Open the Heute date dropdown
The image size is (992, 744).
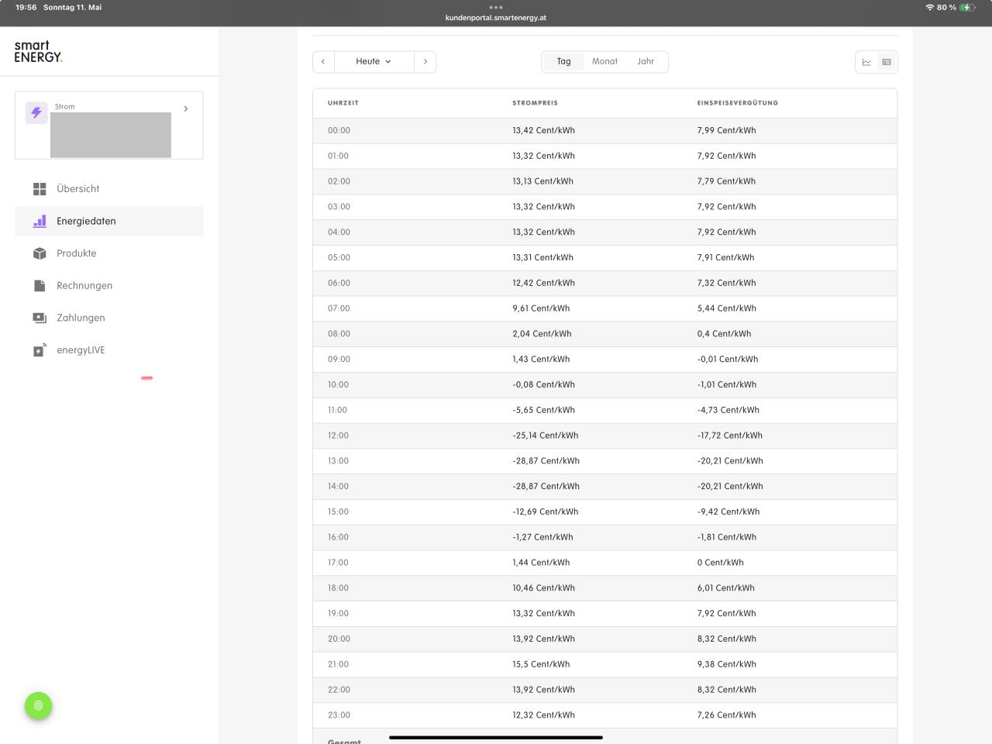click(374, 62)
